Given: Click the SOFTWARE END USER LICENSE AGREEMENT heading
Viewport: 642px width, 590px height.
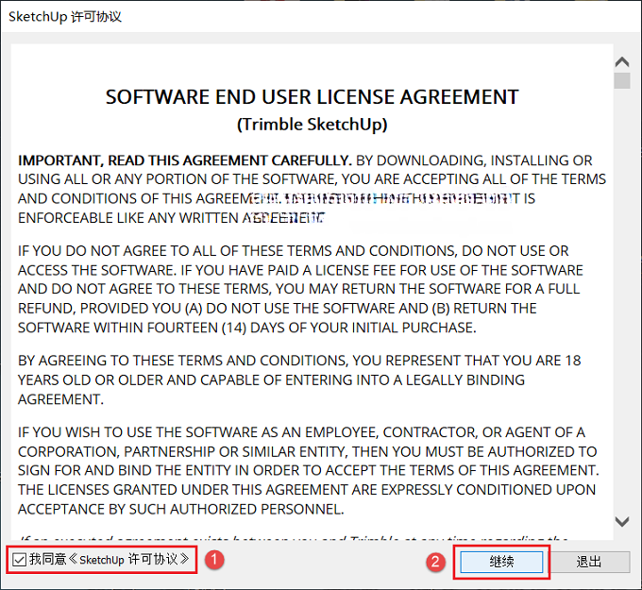Looking at the screenshot, I should pyautogui.click(x=312, y=97).
